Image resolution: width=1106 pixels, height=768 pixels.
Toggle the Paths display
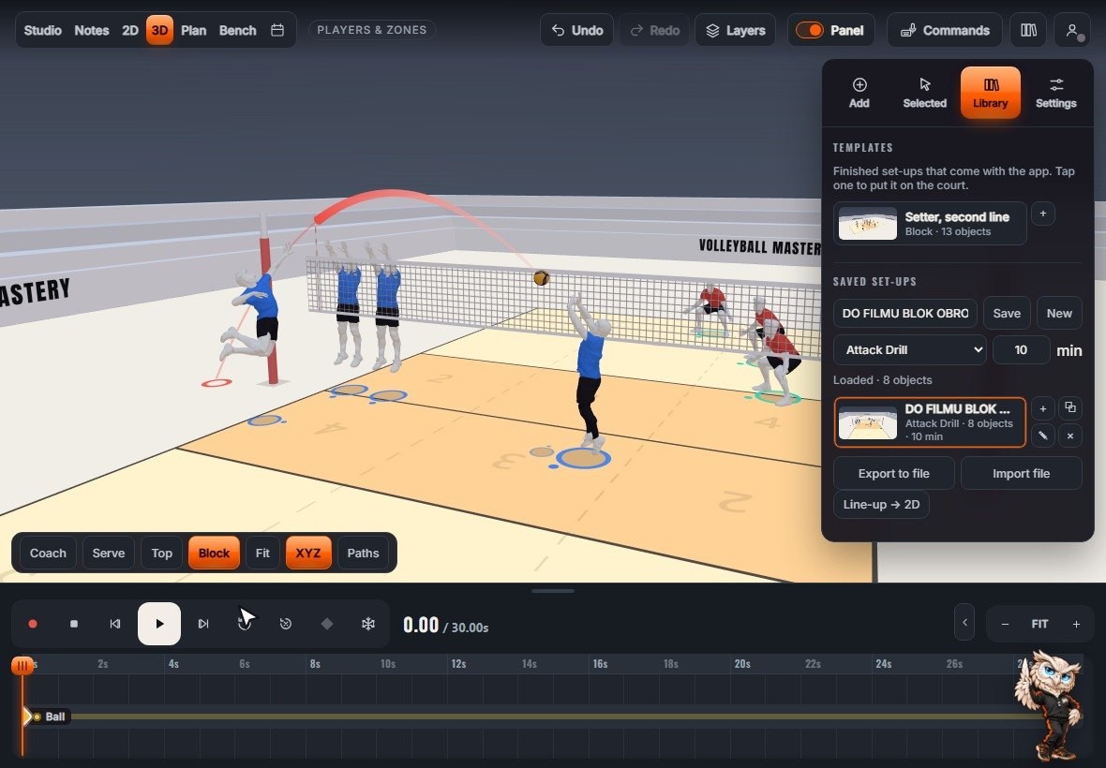(x=364, y=554)
